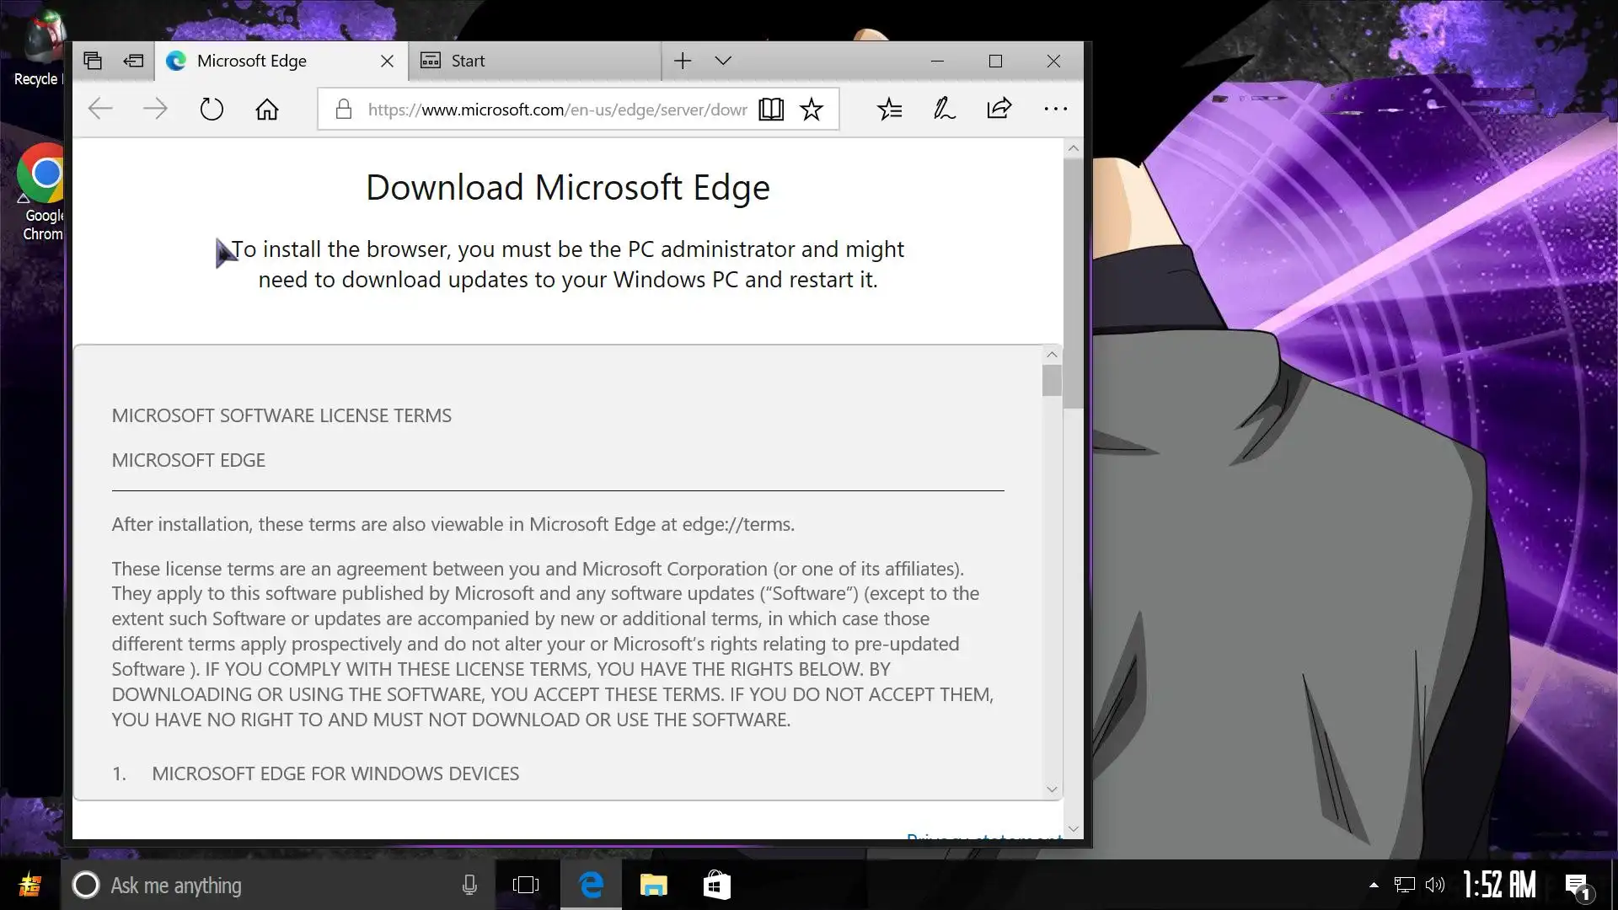Open Settings and more ellipsis menu
The width and height of the screenshot is (1618, 910).
1055,110
